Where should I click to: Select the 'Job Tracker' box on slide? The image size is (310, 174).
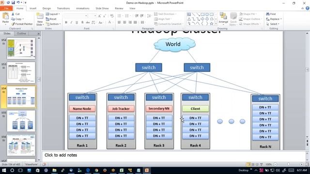tap(121, 109)
